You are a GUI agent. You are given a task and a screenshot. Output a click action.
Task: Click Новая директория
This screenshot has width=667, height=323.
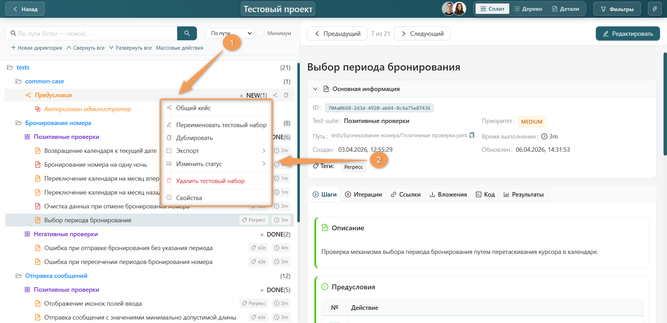coord(36,48)
